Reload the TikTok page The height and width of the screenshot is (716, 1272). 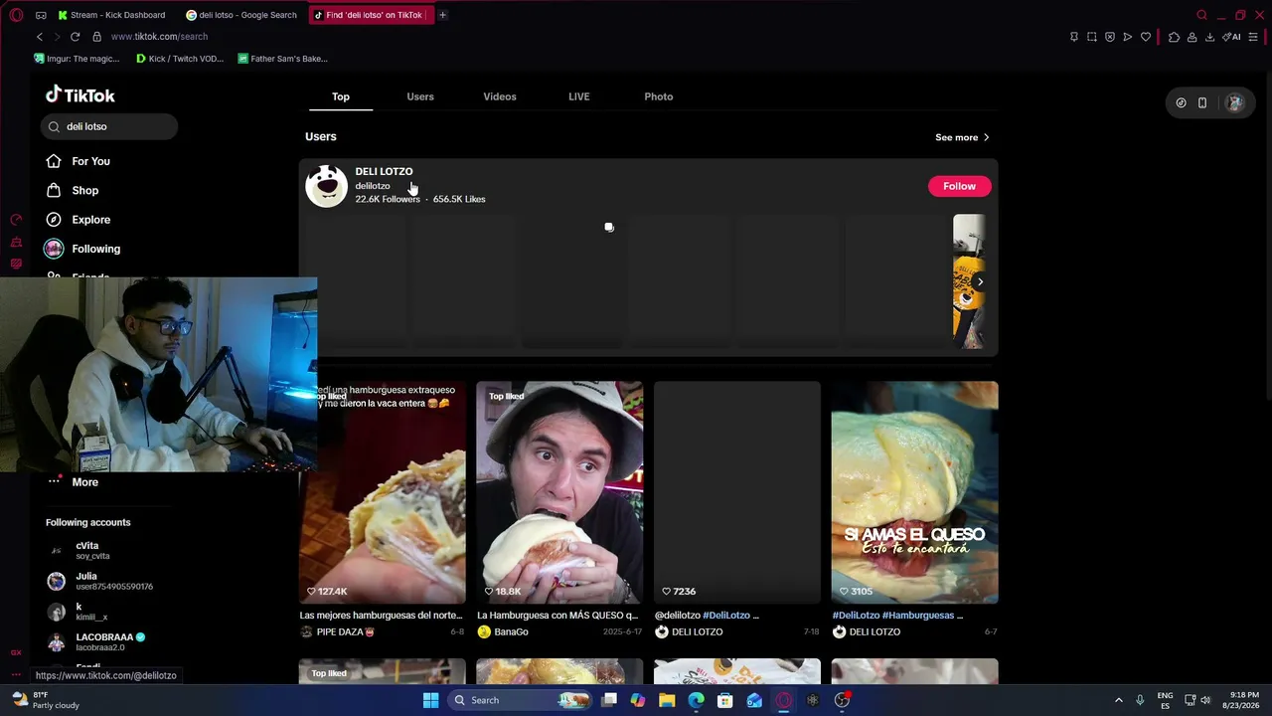[x=75, y=37]
